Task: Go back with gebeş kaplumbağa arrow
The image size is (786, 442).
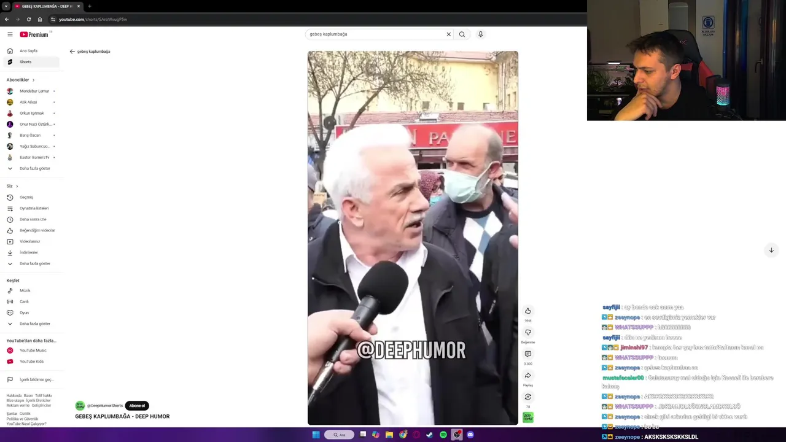Action: pyautogui.click(x=72, y=52)
